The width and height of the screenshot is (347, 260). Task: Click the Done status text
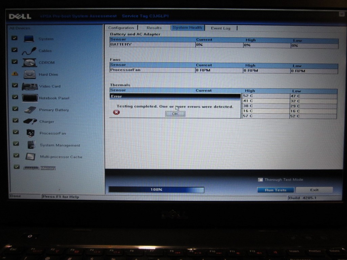coord(16,196)
